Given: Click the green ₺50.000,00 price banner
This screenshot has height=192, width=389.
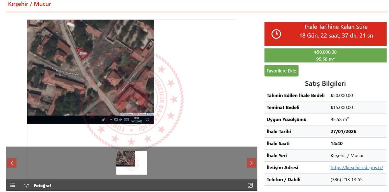Looking at the screenshot, I should (x=325, y=55).
